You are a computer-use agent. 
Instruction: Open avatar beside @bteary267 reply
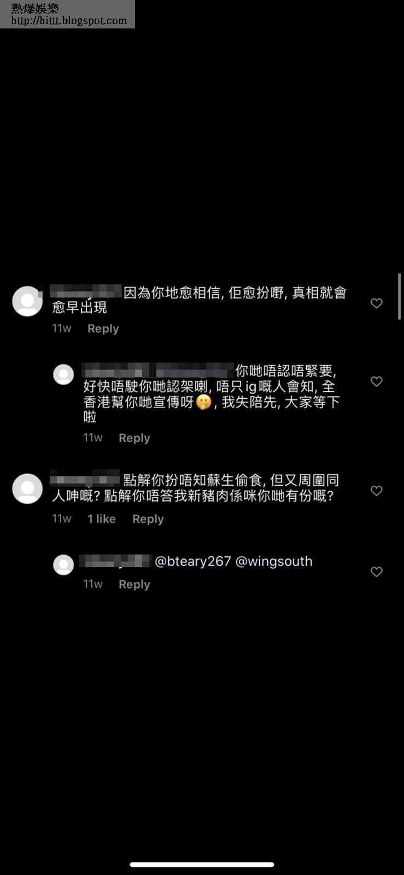63,565
